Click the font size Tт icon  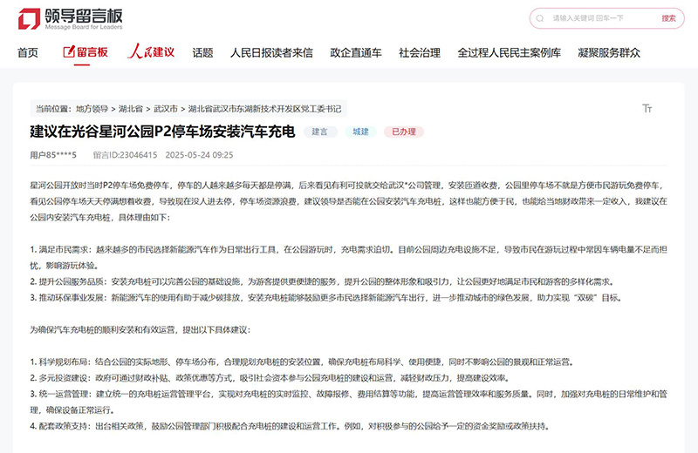pyautogui.click(x=647, y=109)
